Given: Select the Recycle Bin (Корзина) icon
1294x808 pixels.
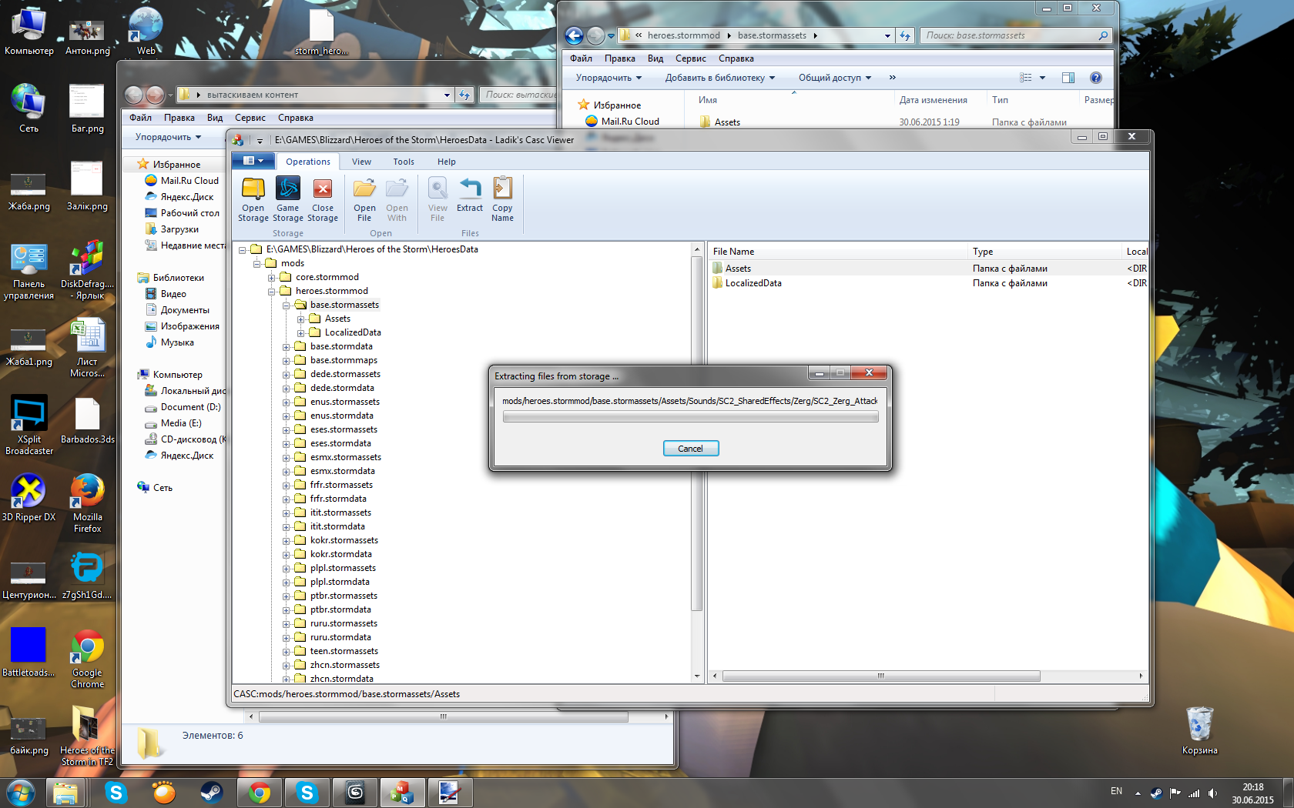Looking at the screenshot, I should (1199, 730).
